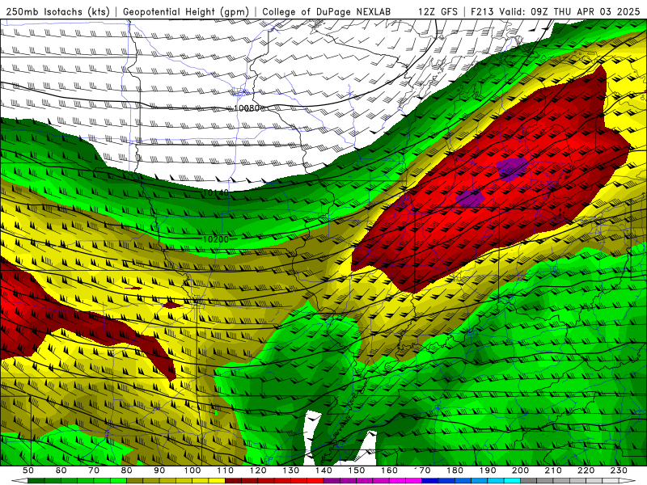Click the 50 value on the color scale
647x485 pixels.
28,470
